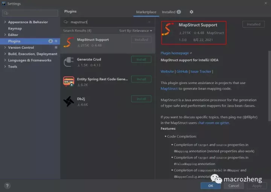Click the Plugins update count badge in sidebar
This screenshot has width=271, height=192.
click(x=50, y=41)
